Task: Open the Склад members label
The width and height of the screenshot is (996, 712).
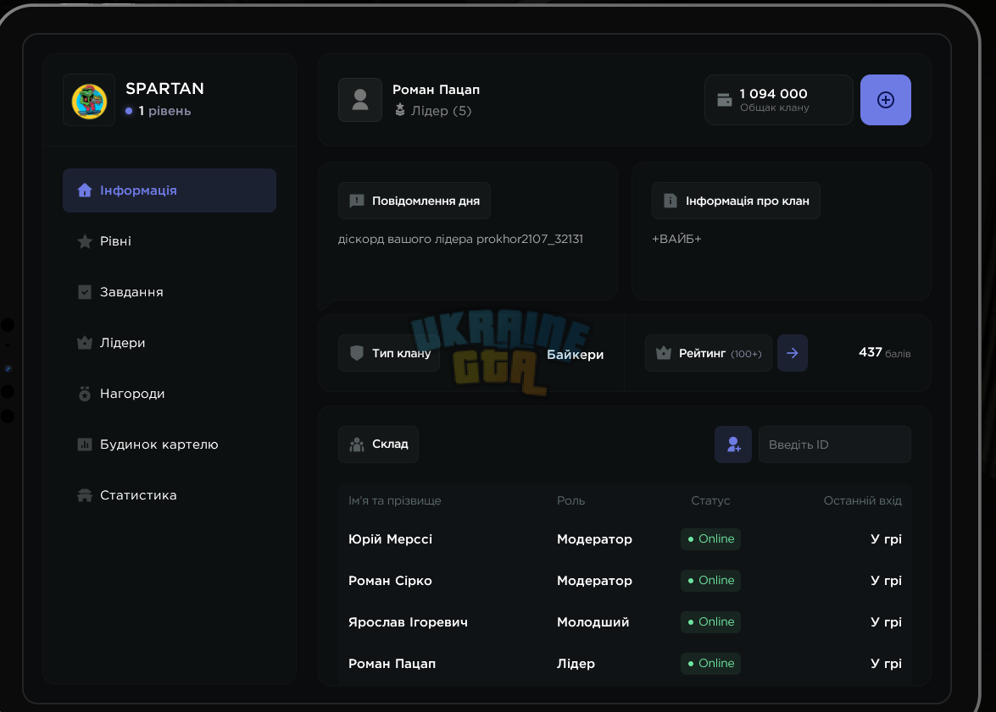Action: click(x=379, y=444)
